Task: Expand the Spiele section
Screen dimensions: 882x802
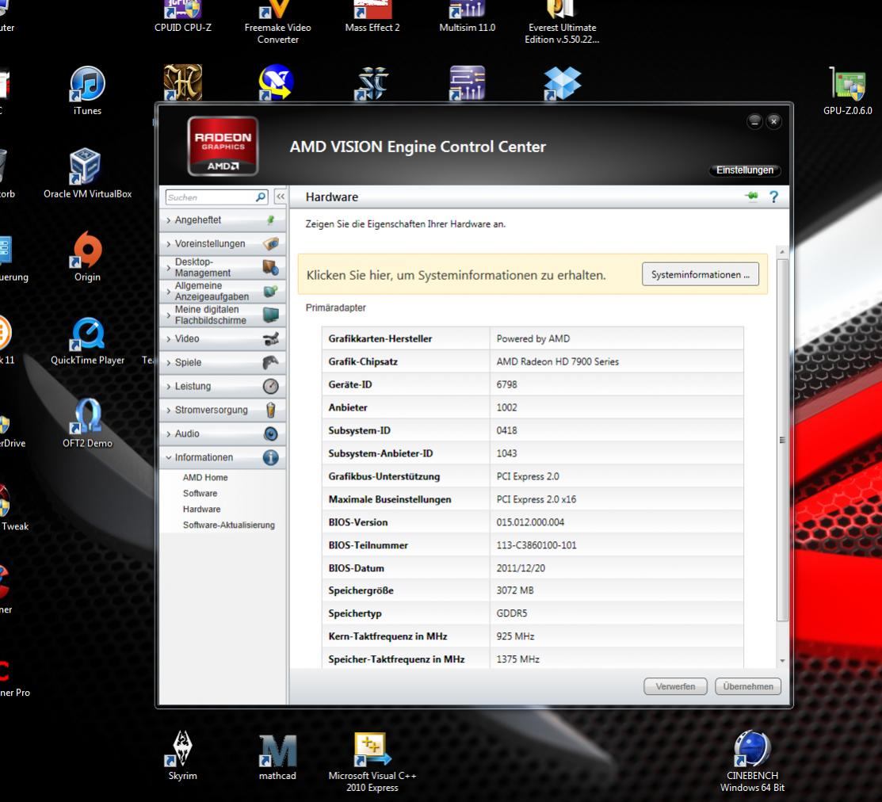Action: (x=223, y=362)
